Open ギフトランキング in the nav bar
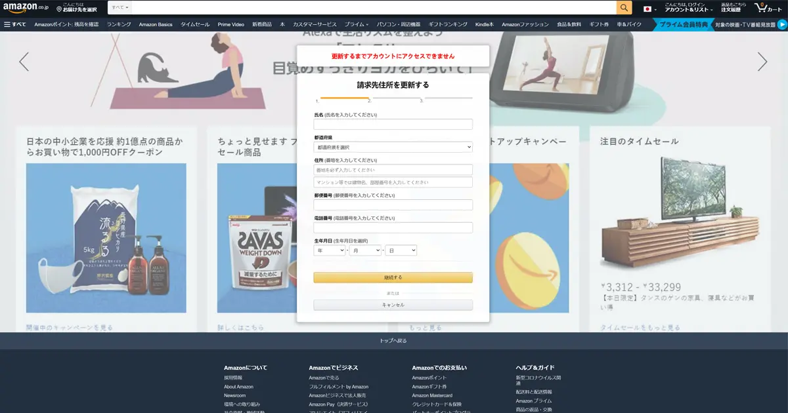This screenshot has height=413, width=788. (x=448, y=24)
